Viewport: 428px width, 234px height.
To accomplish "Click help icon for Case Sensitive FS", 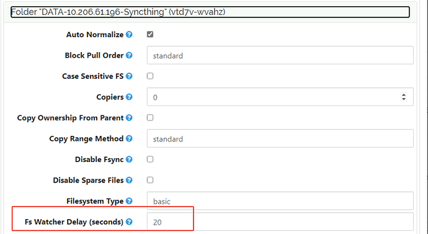I will point(129,76).
